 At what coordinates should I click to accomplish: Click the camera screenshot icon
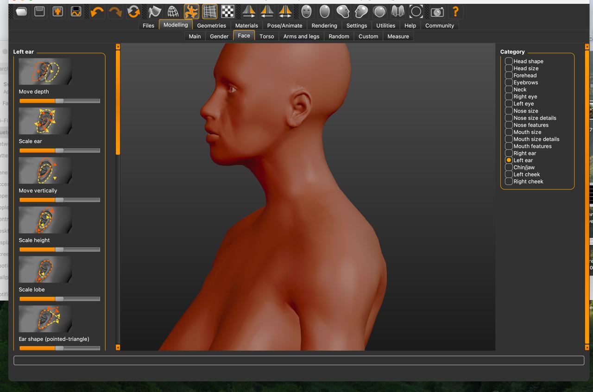point(437,12)
